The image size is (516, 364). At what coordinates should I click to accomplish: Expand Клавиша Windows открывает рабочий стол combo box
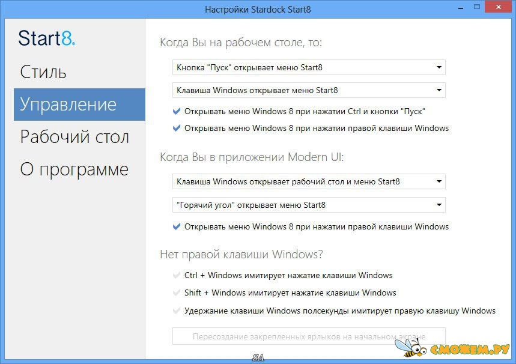309,181
